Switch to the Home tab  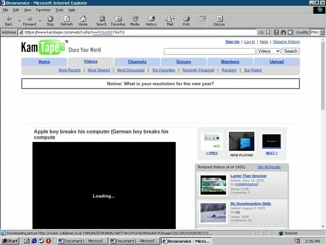click(x=44, y=62)
